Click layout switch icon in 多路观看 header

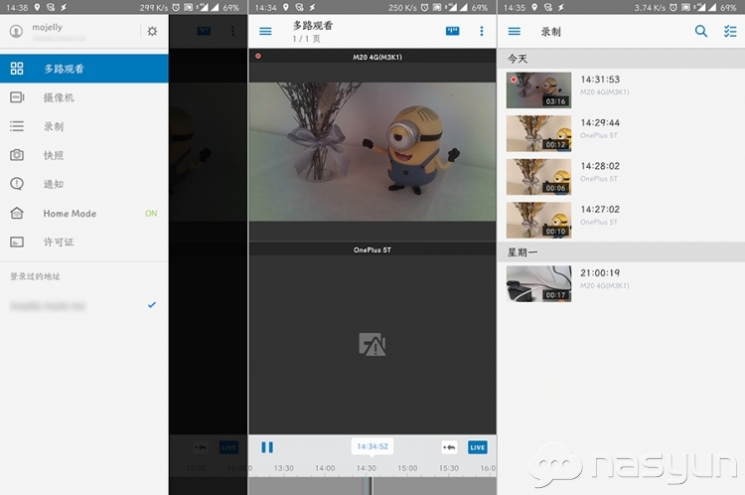[x=452, y=31]
